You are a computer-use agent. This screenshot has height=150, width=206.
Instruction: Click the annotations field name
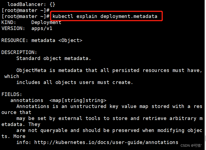(x=27, y=100)
